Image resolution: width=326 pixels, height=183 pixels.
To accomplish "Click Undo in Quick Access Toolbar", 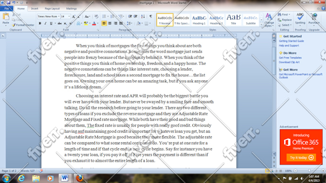I will [x=14, y=3].
